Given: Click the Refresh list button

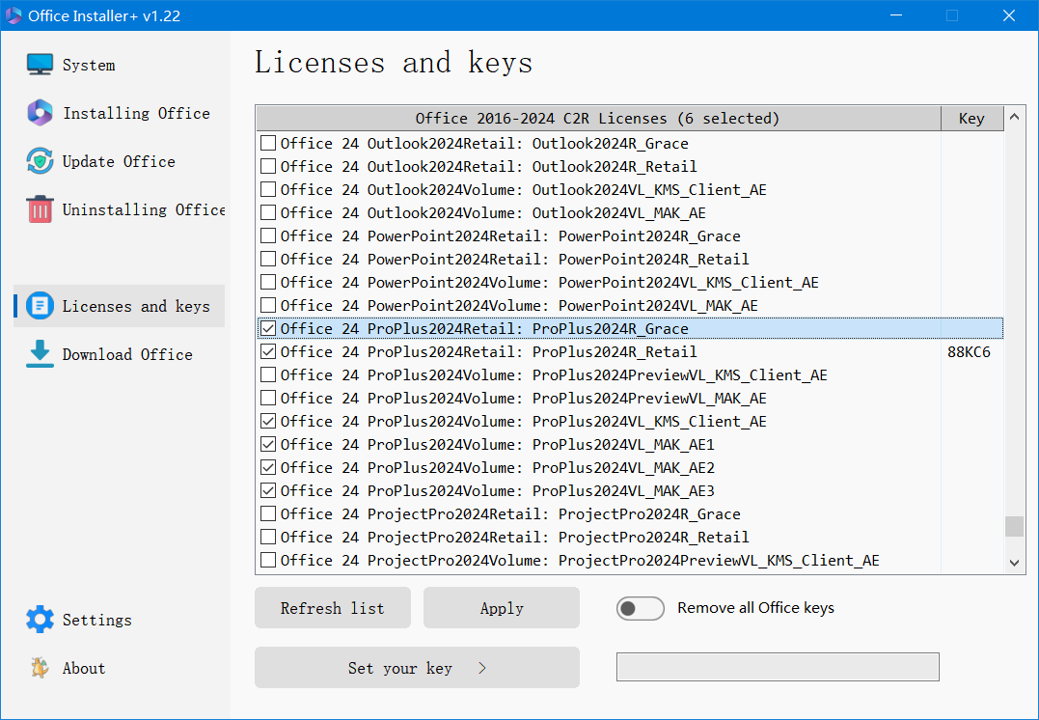Looking at the screenshot, I should 333,608.
